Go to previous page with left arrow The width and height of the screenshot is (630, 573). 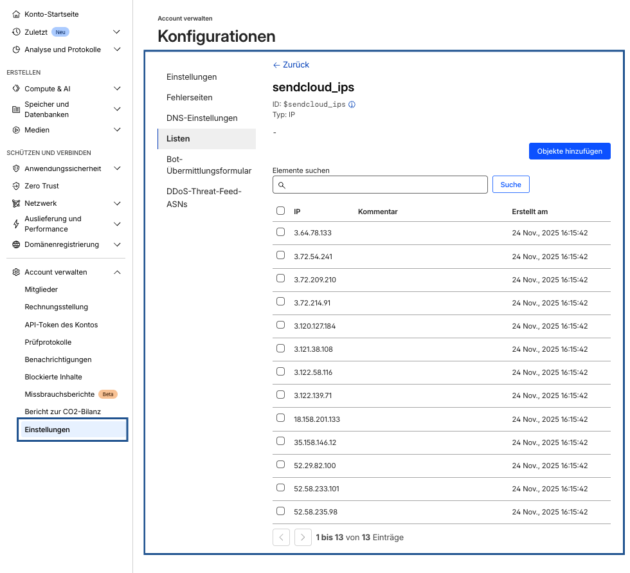282,537
